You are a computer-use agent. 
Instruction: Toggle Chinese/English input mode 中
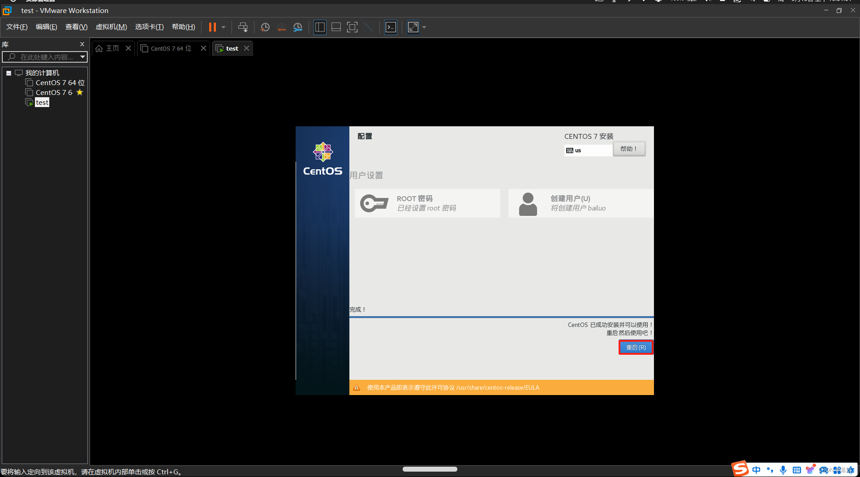757,470
